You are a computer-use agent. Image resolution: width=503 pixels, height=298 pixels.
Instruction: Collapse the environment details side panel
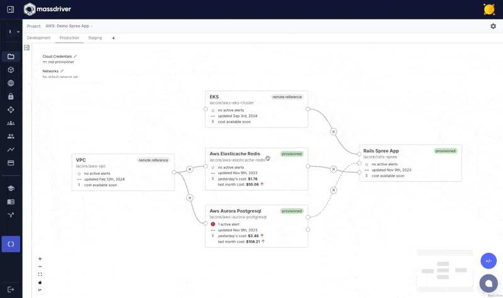click(27, 47)
